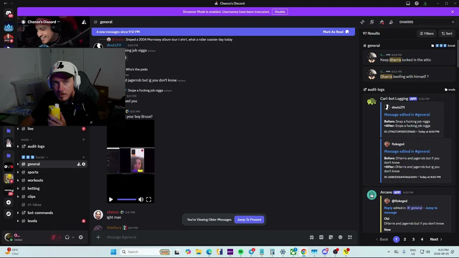Jump to present messages

[x=249, y=220]
